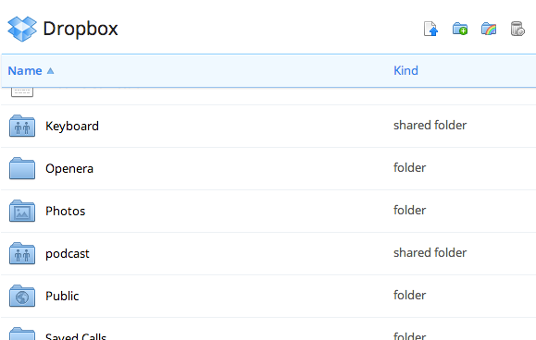Click the Openera folder icon

click(22, 168)
